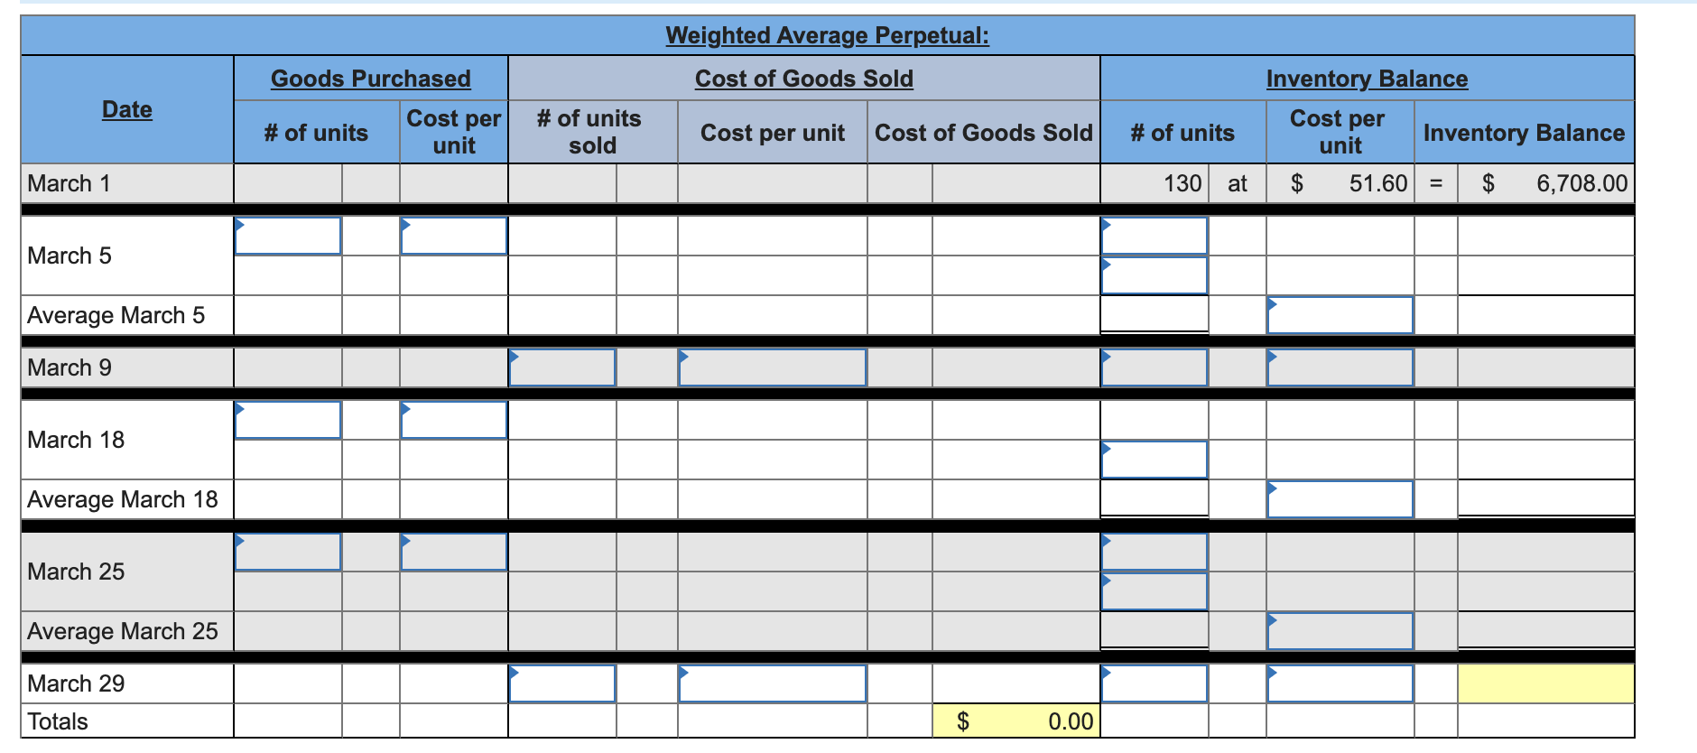Select March 29 inventory cost per unit field
Screen dimensions: 1697x753
click(x=1340, y=683)
